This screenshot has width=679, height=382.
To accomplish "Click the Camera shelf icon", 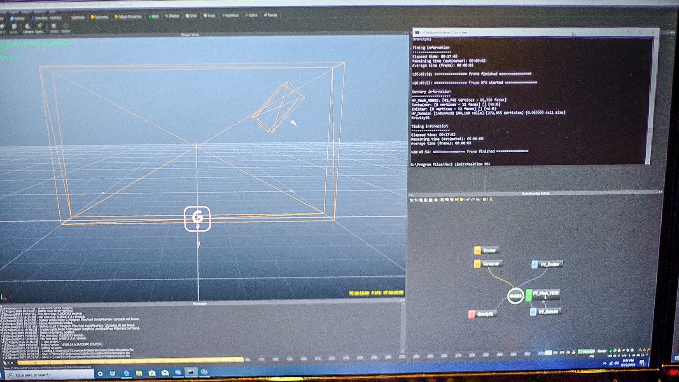I will click(x=28, y=28).
